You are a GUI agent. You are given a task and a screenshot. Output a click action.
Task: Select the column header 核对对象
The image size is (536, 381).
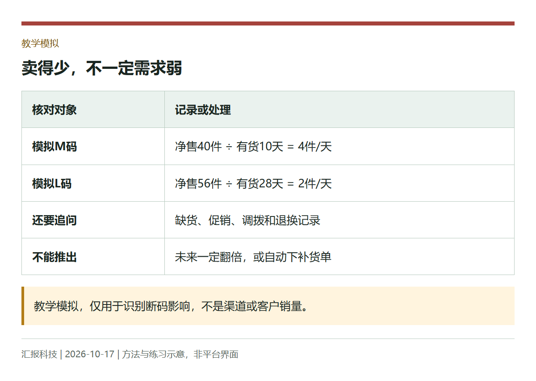coord(93,110)
